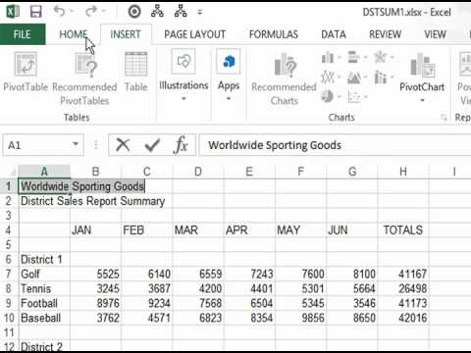The width and height of the screenshot is (471, 353).
Task: Undo the last action
Action: (59, 12)
